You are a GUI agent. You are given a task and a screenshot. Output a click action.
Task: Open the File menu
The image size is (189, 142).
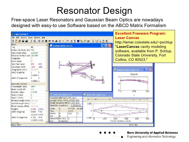pos(13,37)
